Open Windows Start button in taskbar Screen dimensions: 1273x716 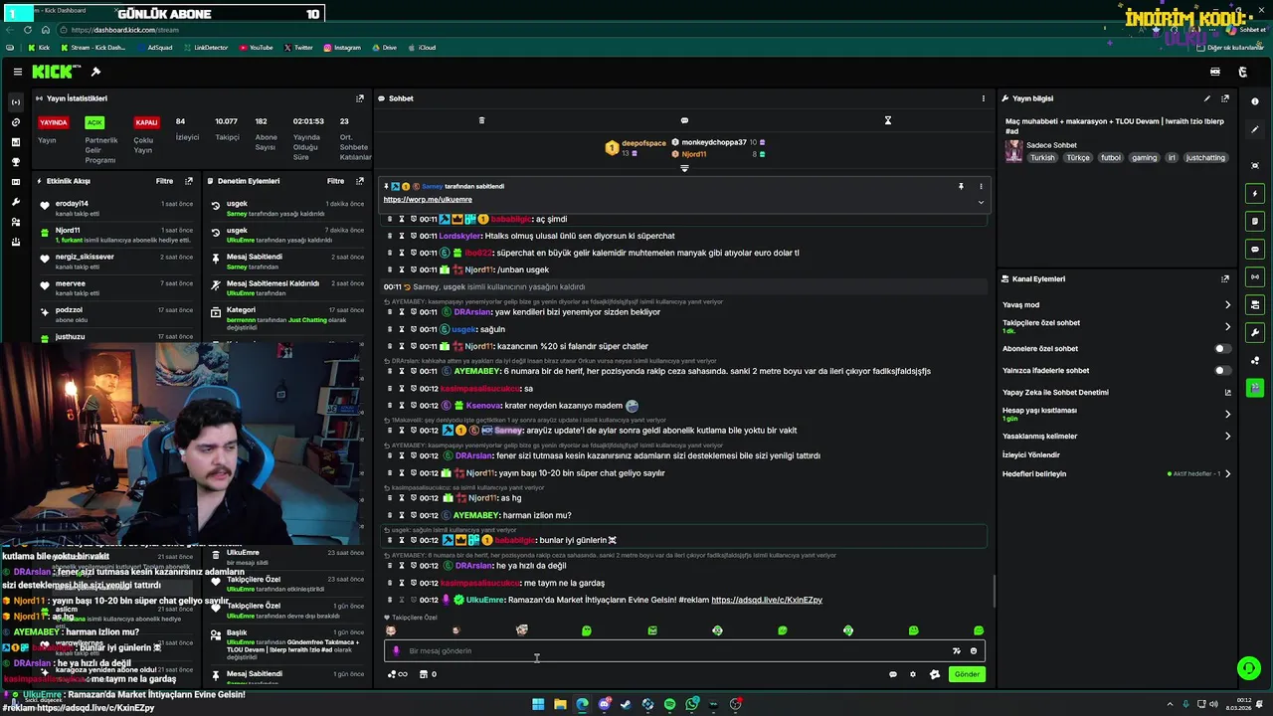[538, 704]
